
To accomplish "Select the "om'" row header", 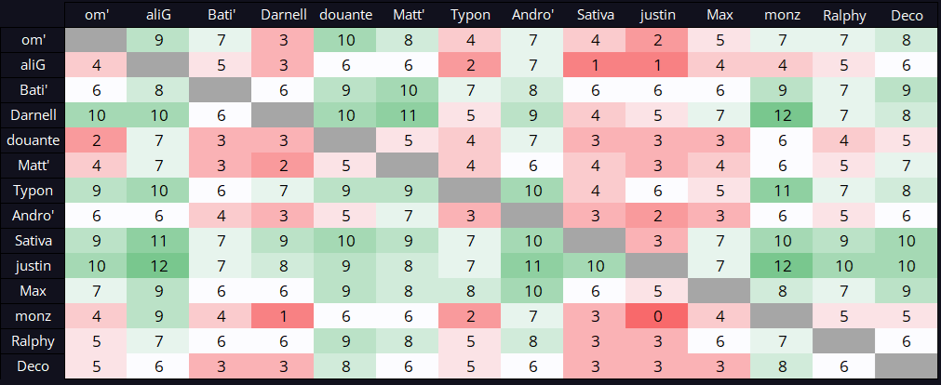I will (33, 40).
